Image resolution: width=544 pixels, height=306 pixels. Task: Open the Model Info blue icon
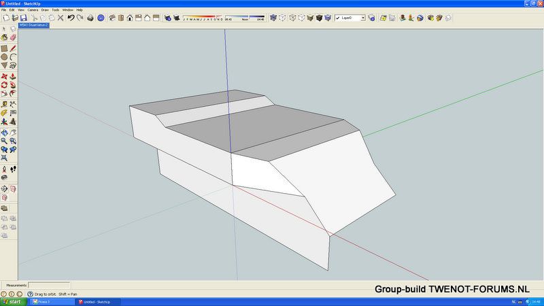point(101,18)
